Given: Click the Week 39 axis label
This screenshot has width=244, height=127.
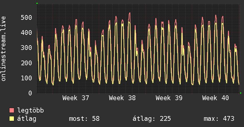Looking at the screenshot, I should (169, 98).
